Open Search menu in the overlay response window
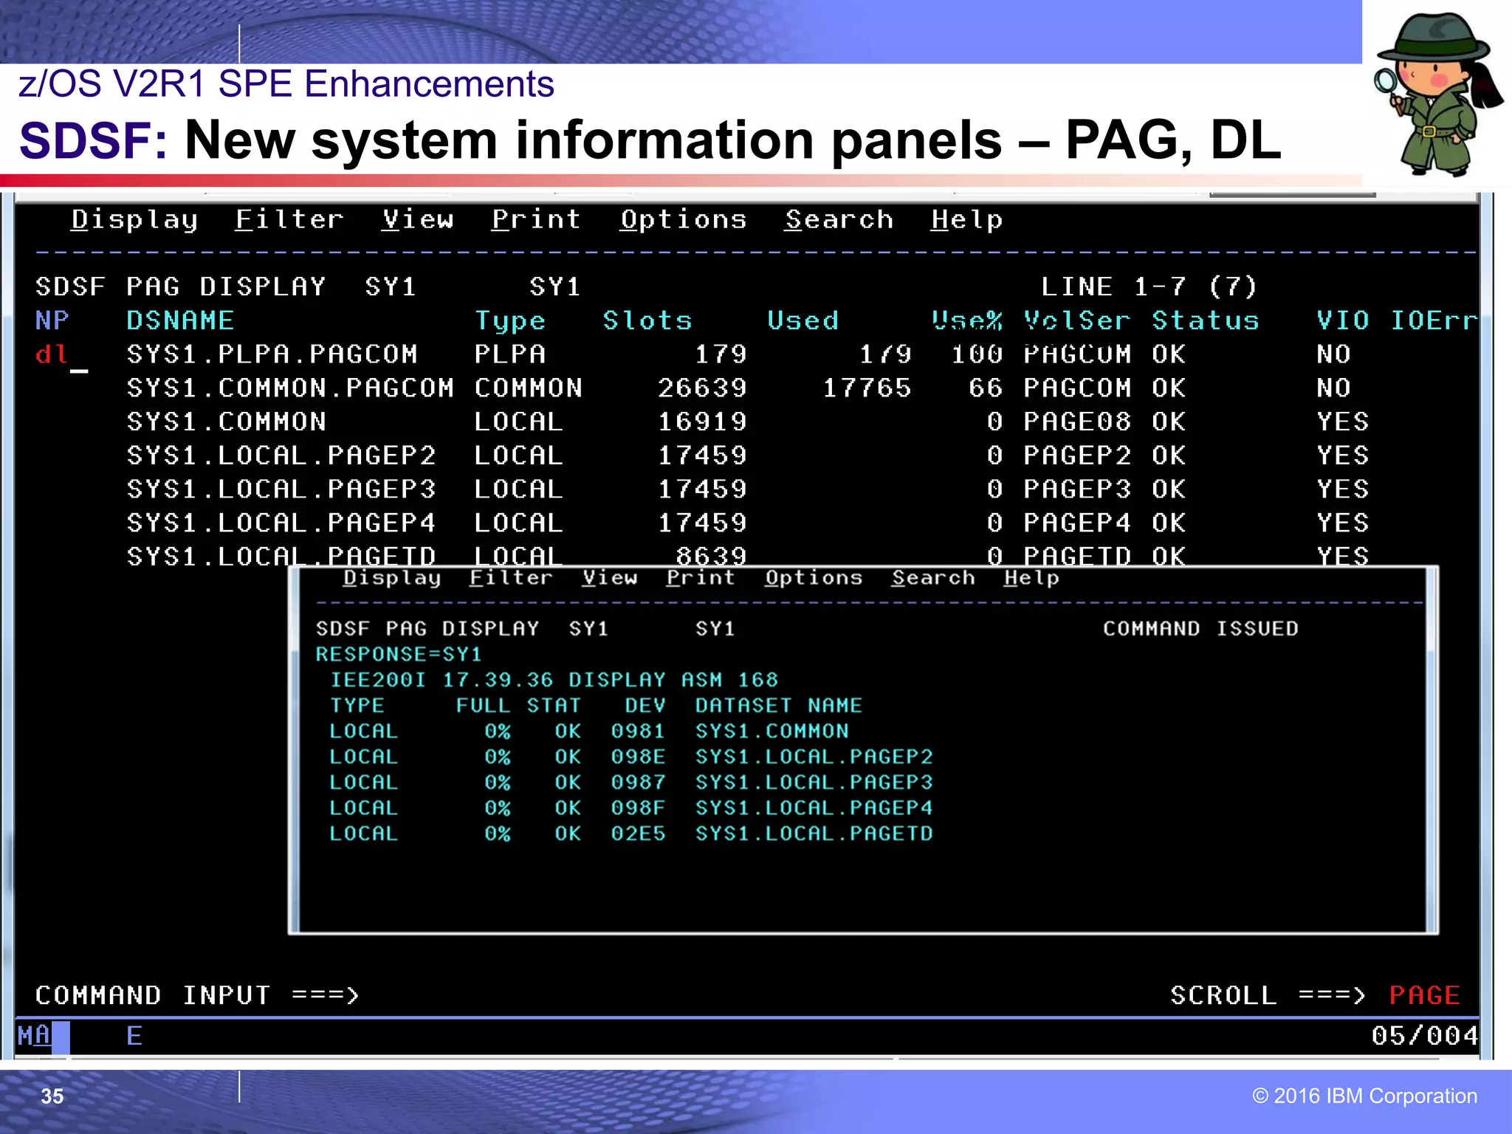 pyautogui.click(x=933, y=577)
